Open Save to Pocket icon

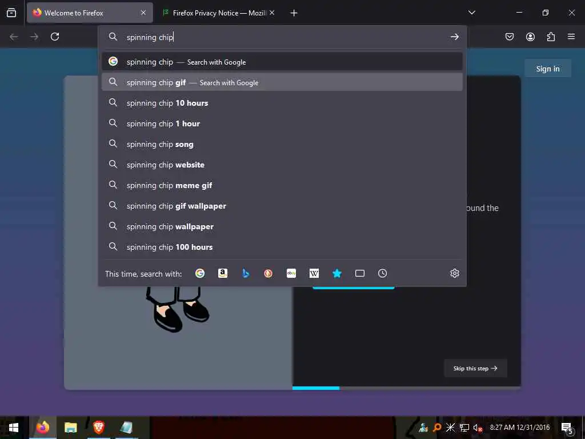pos(510,37)
